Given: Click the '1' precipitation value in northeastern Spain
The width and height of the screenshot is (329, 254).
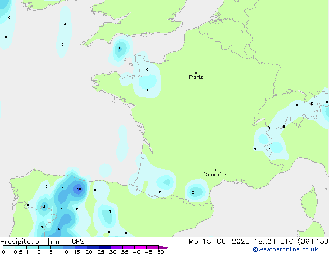Looking at the screenshot, I should tap(110, 211).
